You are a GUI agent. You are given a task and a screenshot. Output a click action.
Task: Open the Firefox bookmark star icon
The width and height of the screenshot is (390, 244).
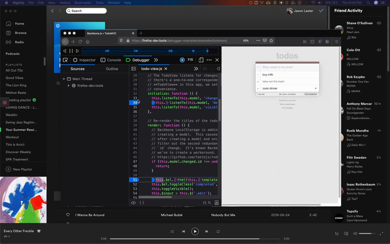271,41
